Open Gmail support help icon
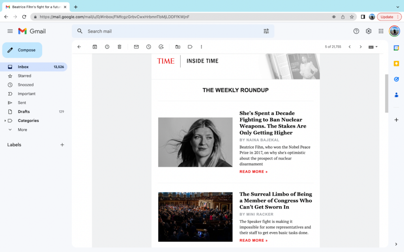The height and width of the screenshot is (252, 404). click(356, 31)
